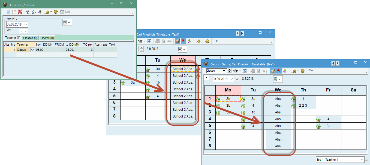Click the gear settings icon in Absences toolbar
The width and height of the screenshot is (370, 165).
click(x=56, y=12)
